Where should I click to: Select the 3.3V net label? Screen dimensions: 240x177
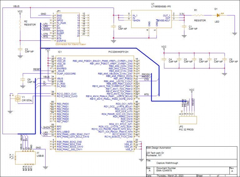click(182, 14)
